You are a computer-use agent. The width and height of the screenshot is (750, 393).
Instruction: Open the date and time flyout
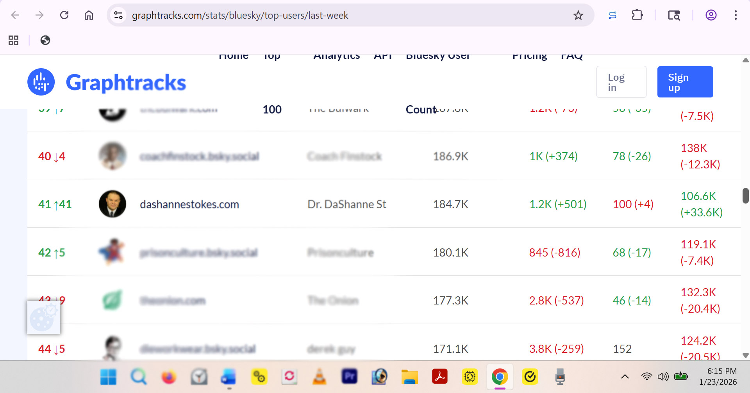(x=718, y=377)
